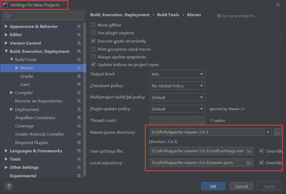Open Multiproject build fail policy dropdown

(x=177, y=97)
